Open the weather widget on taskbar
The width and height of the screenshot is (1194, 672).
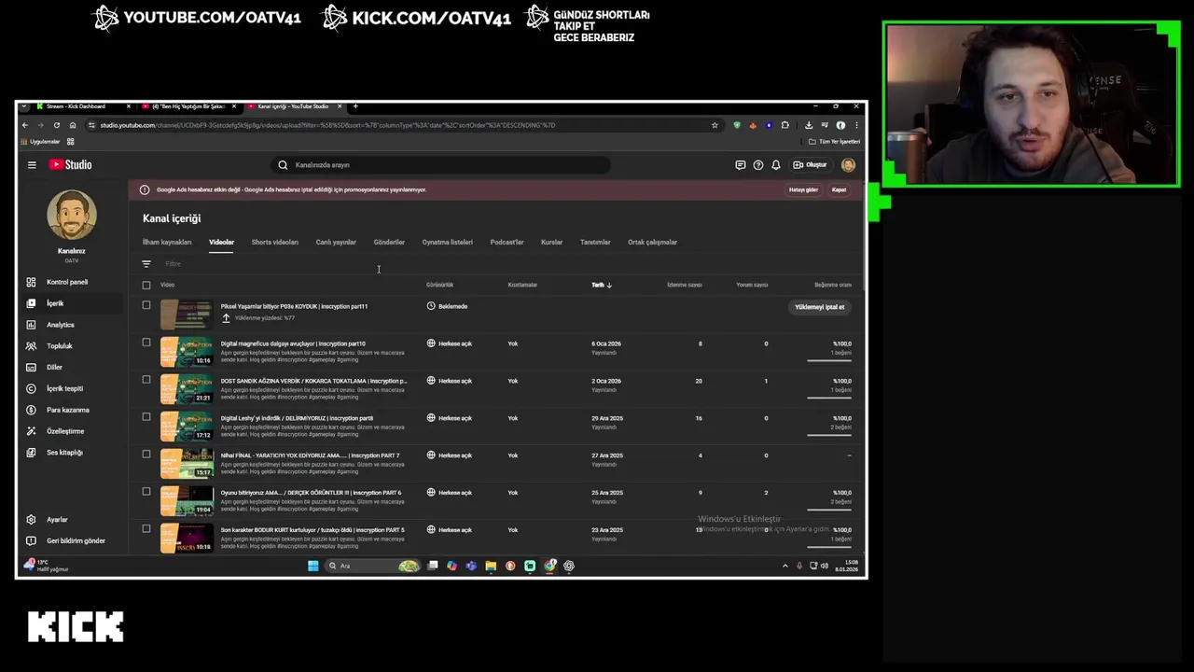(45, 566)
